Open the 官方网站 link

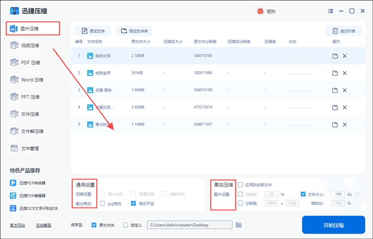[17, 225]
